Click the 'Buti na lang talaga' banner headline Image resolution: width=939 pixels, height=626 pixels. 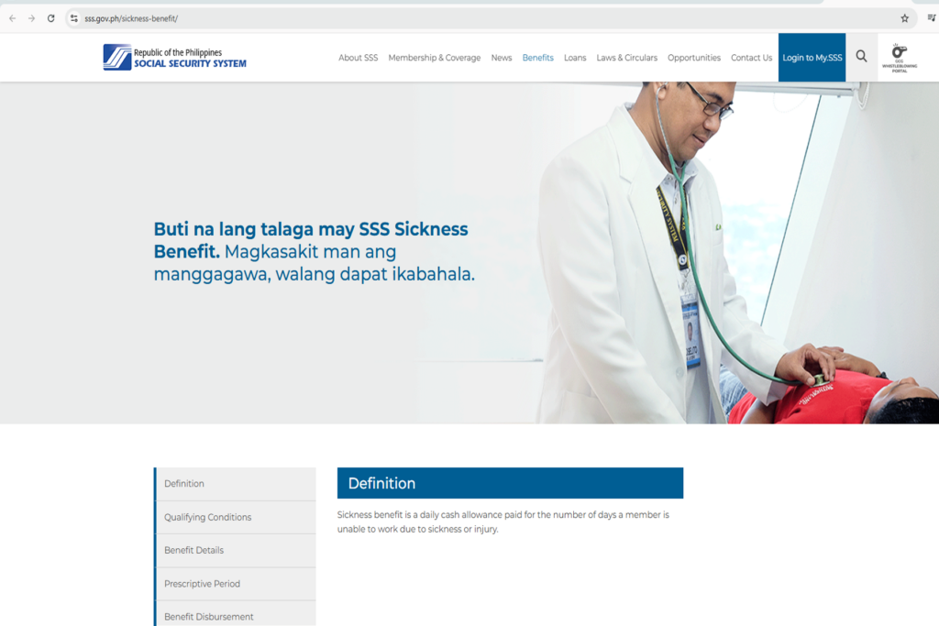[x=314, y=251]
